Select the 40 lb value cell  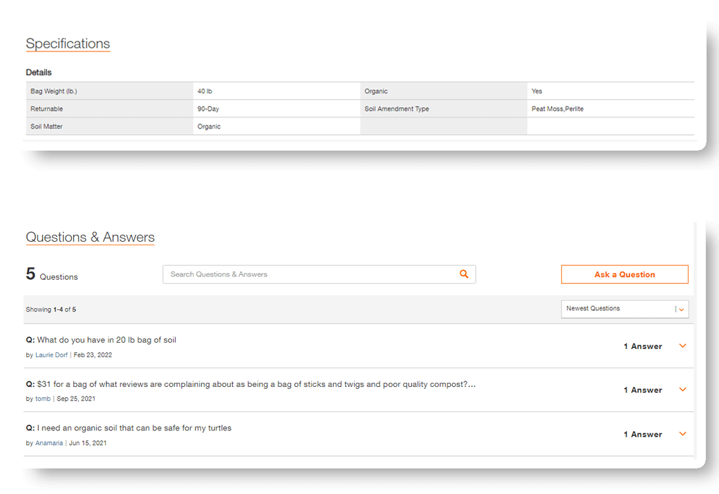click(277, 91)
